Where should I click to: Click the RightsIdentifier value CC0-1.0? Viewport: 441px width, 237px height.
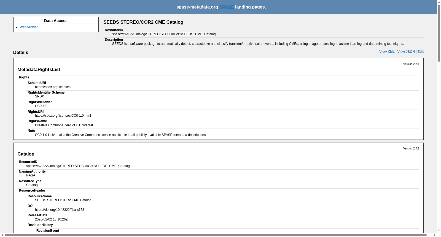pyautogui.click(x=41, y=106)
